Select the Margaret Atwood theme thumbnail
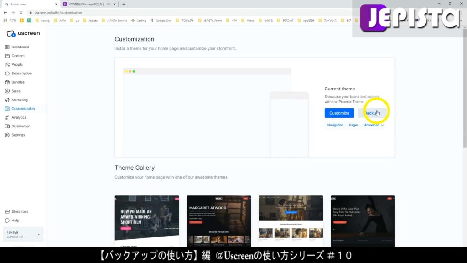Image resolution: width=467 pixels, height=263 pixels. pos(219,221)
